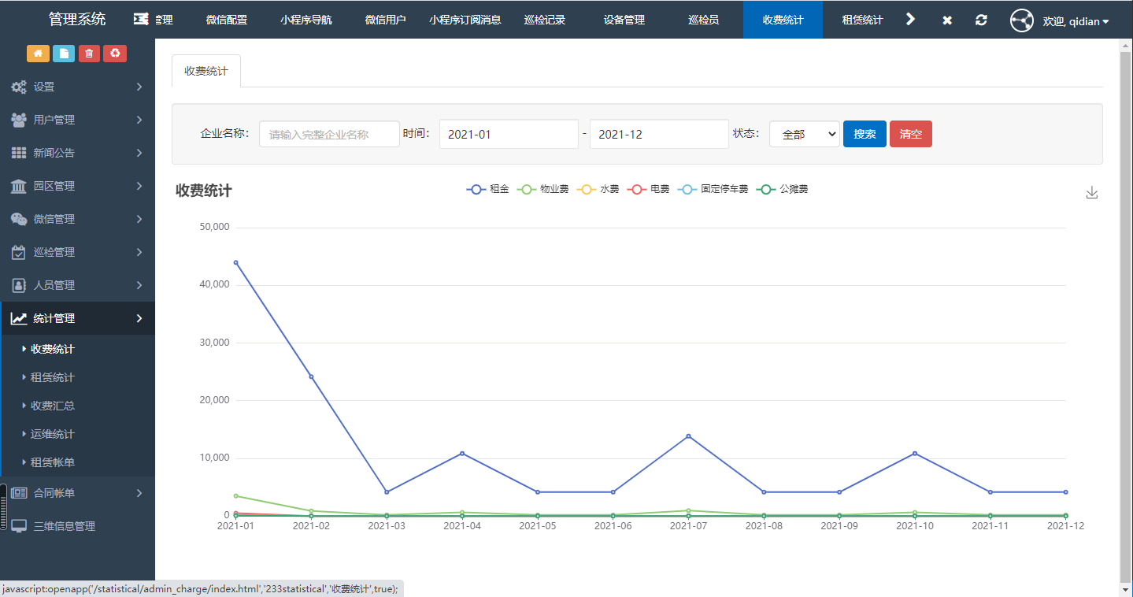The height and width of the screenshot is (597, 1133).
Task: Click the red trash icon button
Action: click(x=89, y=54)
